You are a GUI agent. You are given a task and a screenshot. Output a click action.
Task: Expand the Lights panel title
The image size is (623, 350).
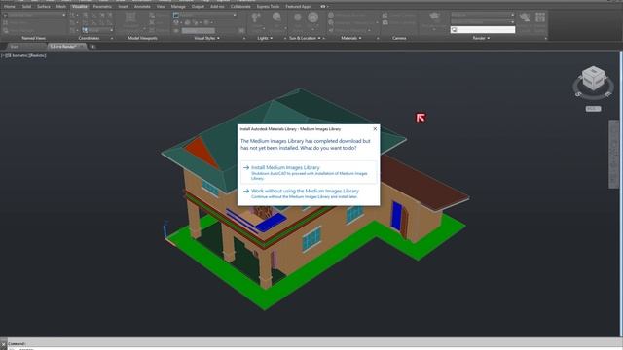(265, 38)
